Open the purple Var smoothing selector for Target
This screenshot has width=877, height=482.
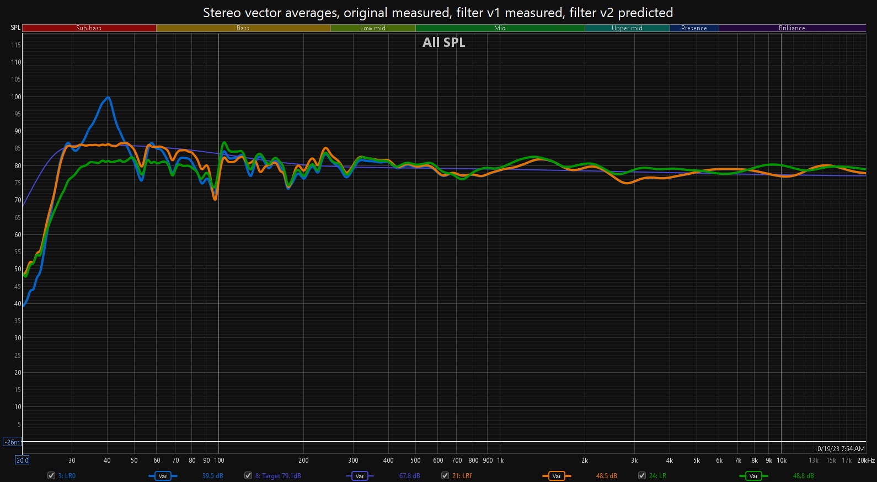(360, 476)
